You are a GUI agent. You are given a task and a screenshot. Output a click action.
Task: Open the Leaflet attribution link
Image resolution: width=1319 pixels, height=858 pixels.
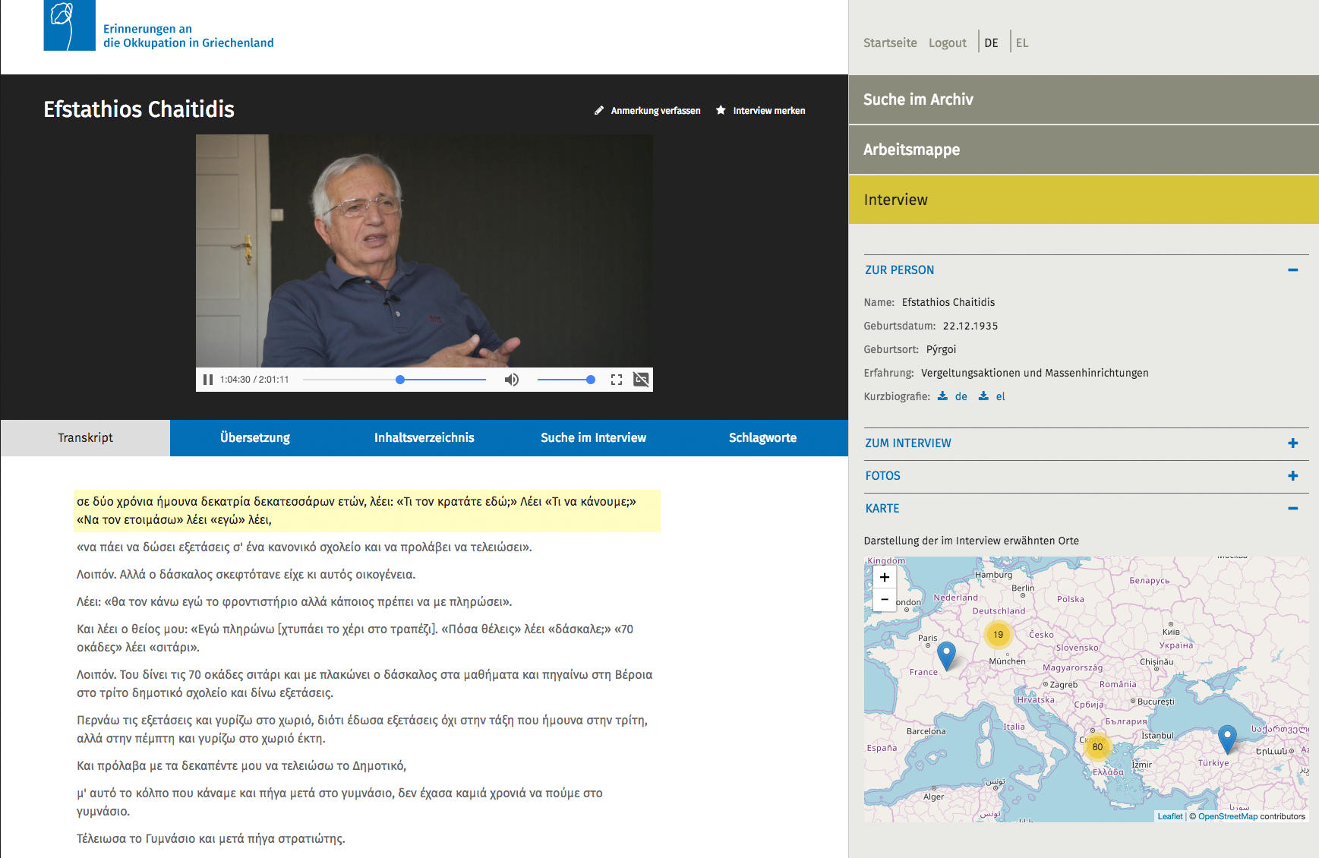[x=1170, y=816]
